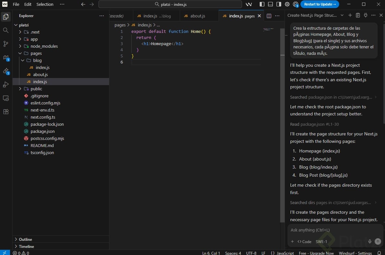
Task: Open the SWE-1 model selector
Action: pos(321,241)
